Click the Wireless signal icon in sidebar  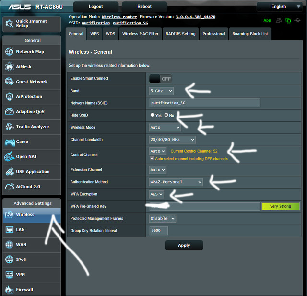click(10, 214)
